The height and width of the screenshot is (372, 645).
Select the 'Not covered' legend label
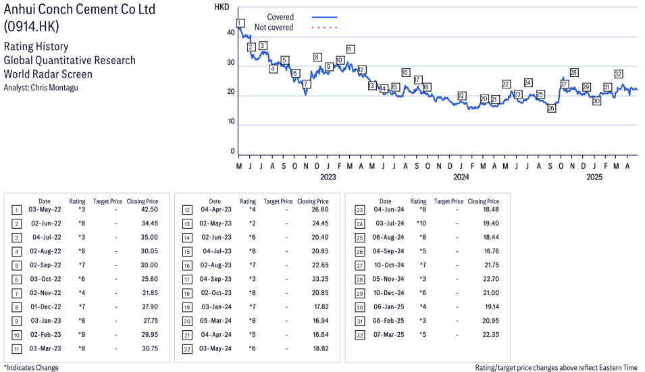click(274, 28)
